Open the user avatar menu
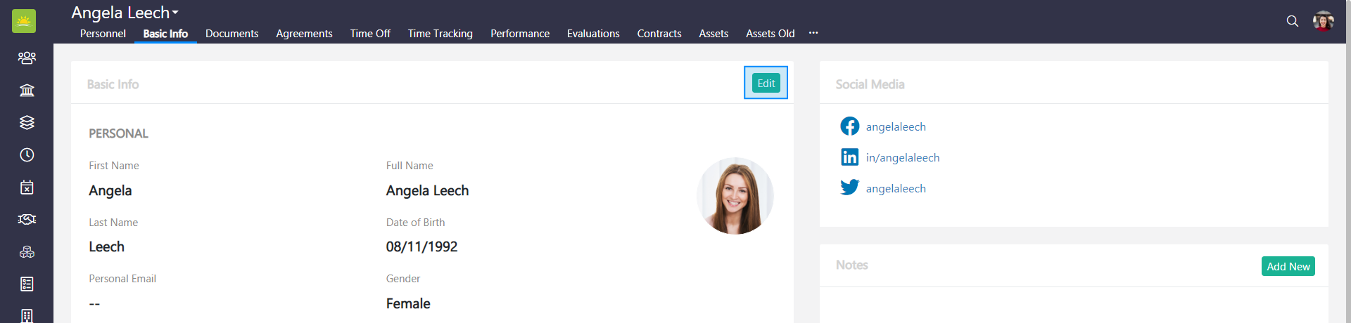The height and width of the screenshot is (323, 1351). [1324, 21]
